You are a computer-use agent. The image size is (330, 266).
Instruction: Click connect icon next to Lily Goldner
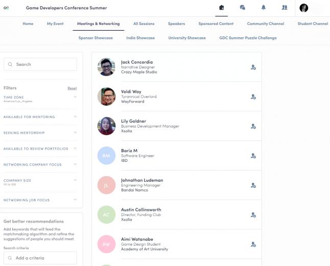click(x=253, y=127)
